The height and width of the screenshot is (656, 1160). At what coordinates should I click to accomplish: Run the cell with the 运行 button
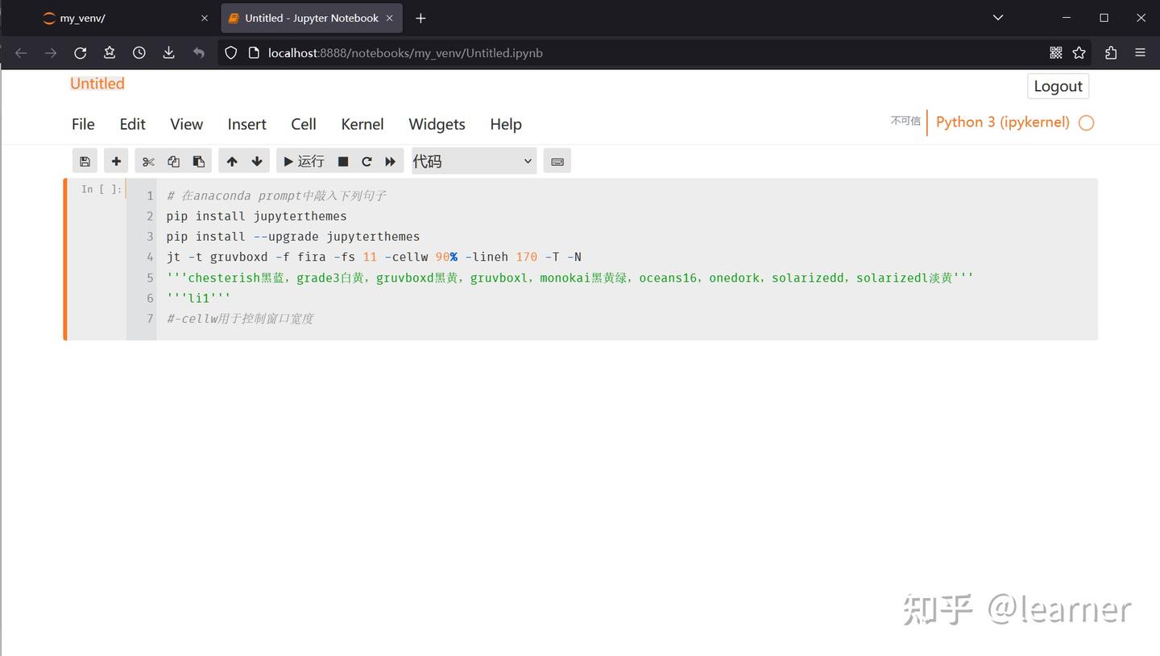pyautogui.click(x=304, y=160)
